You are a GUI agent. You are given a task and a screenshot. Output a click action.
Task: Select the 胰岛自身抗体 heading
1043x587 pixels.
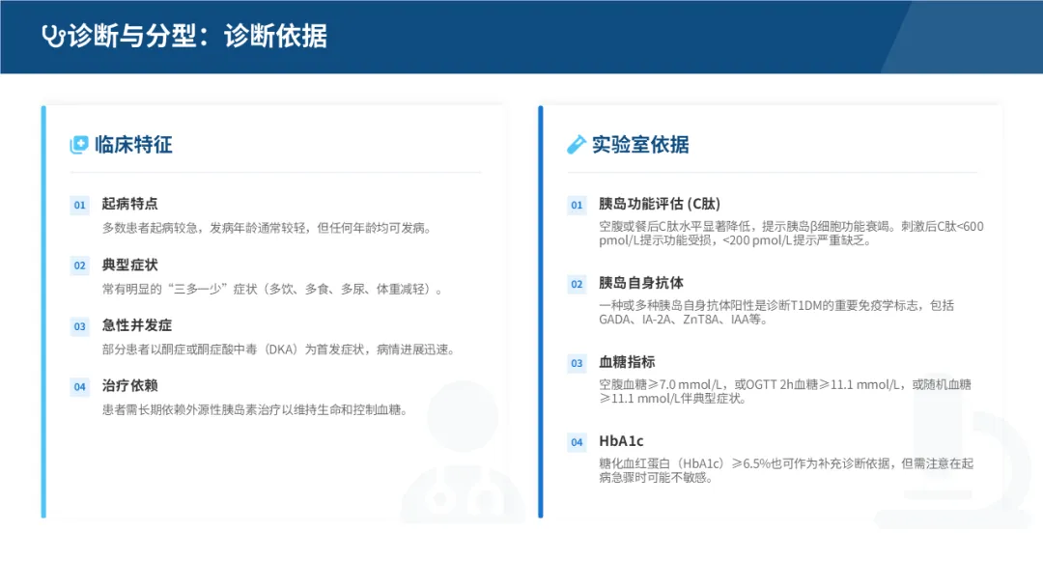pos(641,283)
